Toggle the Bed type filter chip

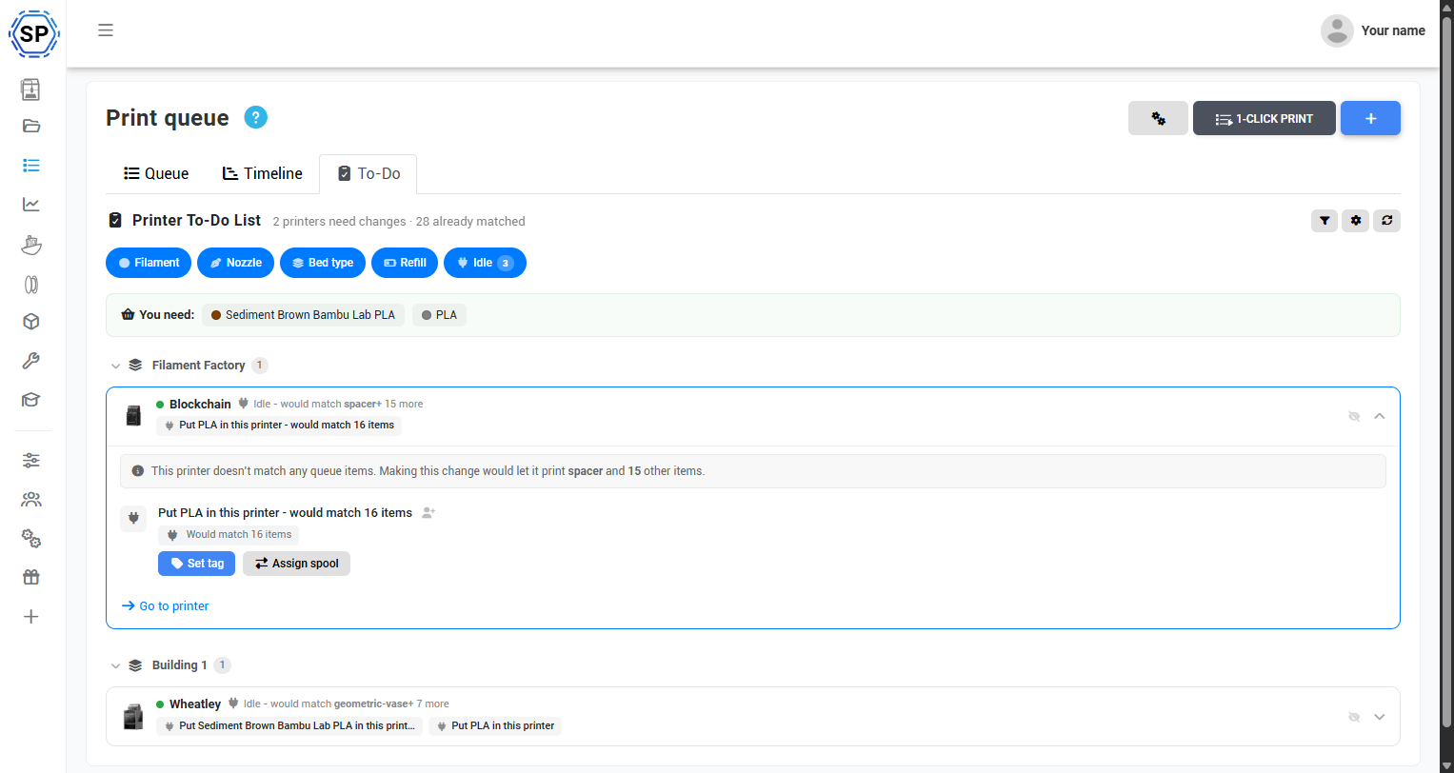323,263
